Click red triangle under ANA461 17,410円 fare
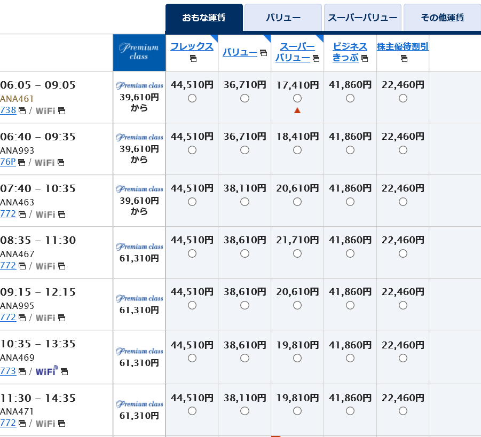 coord(297,110)
